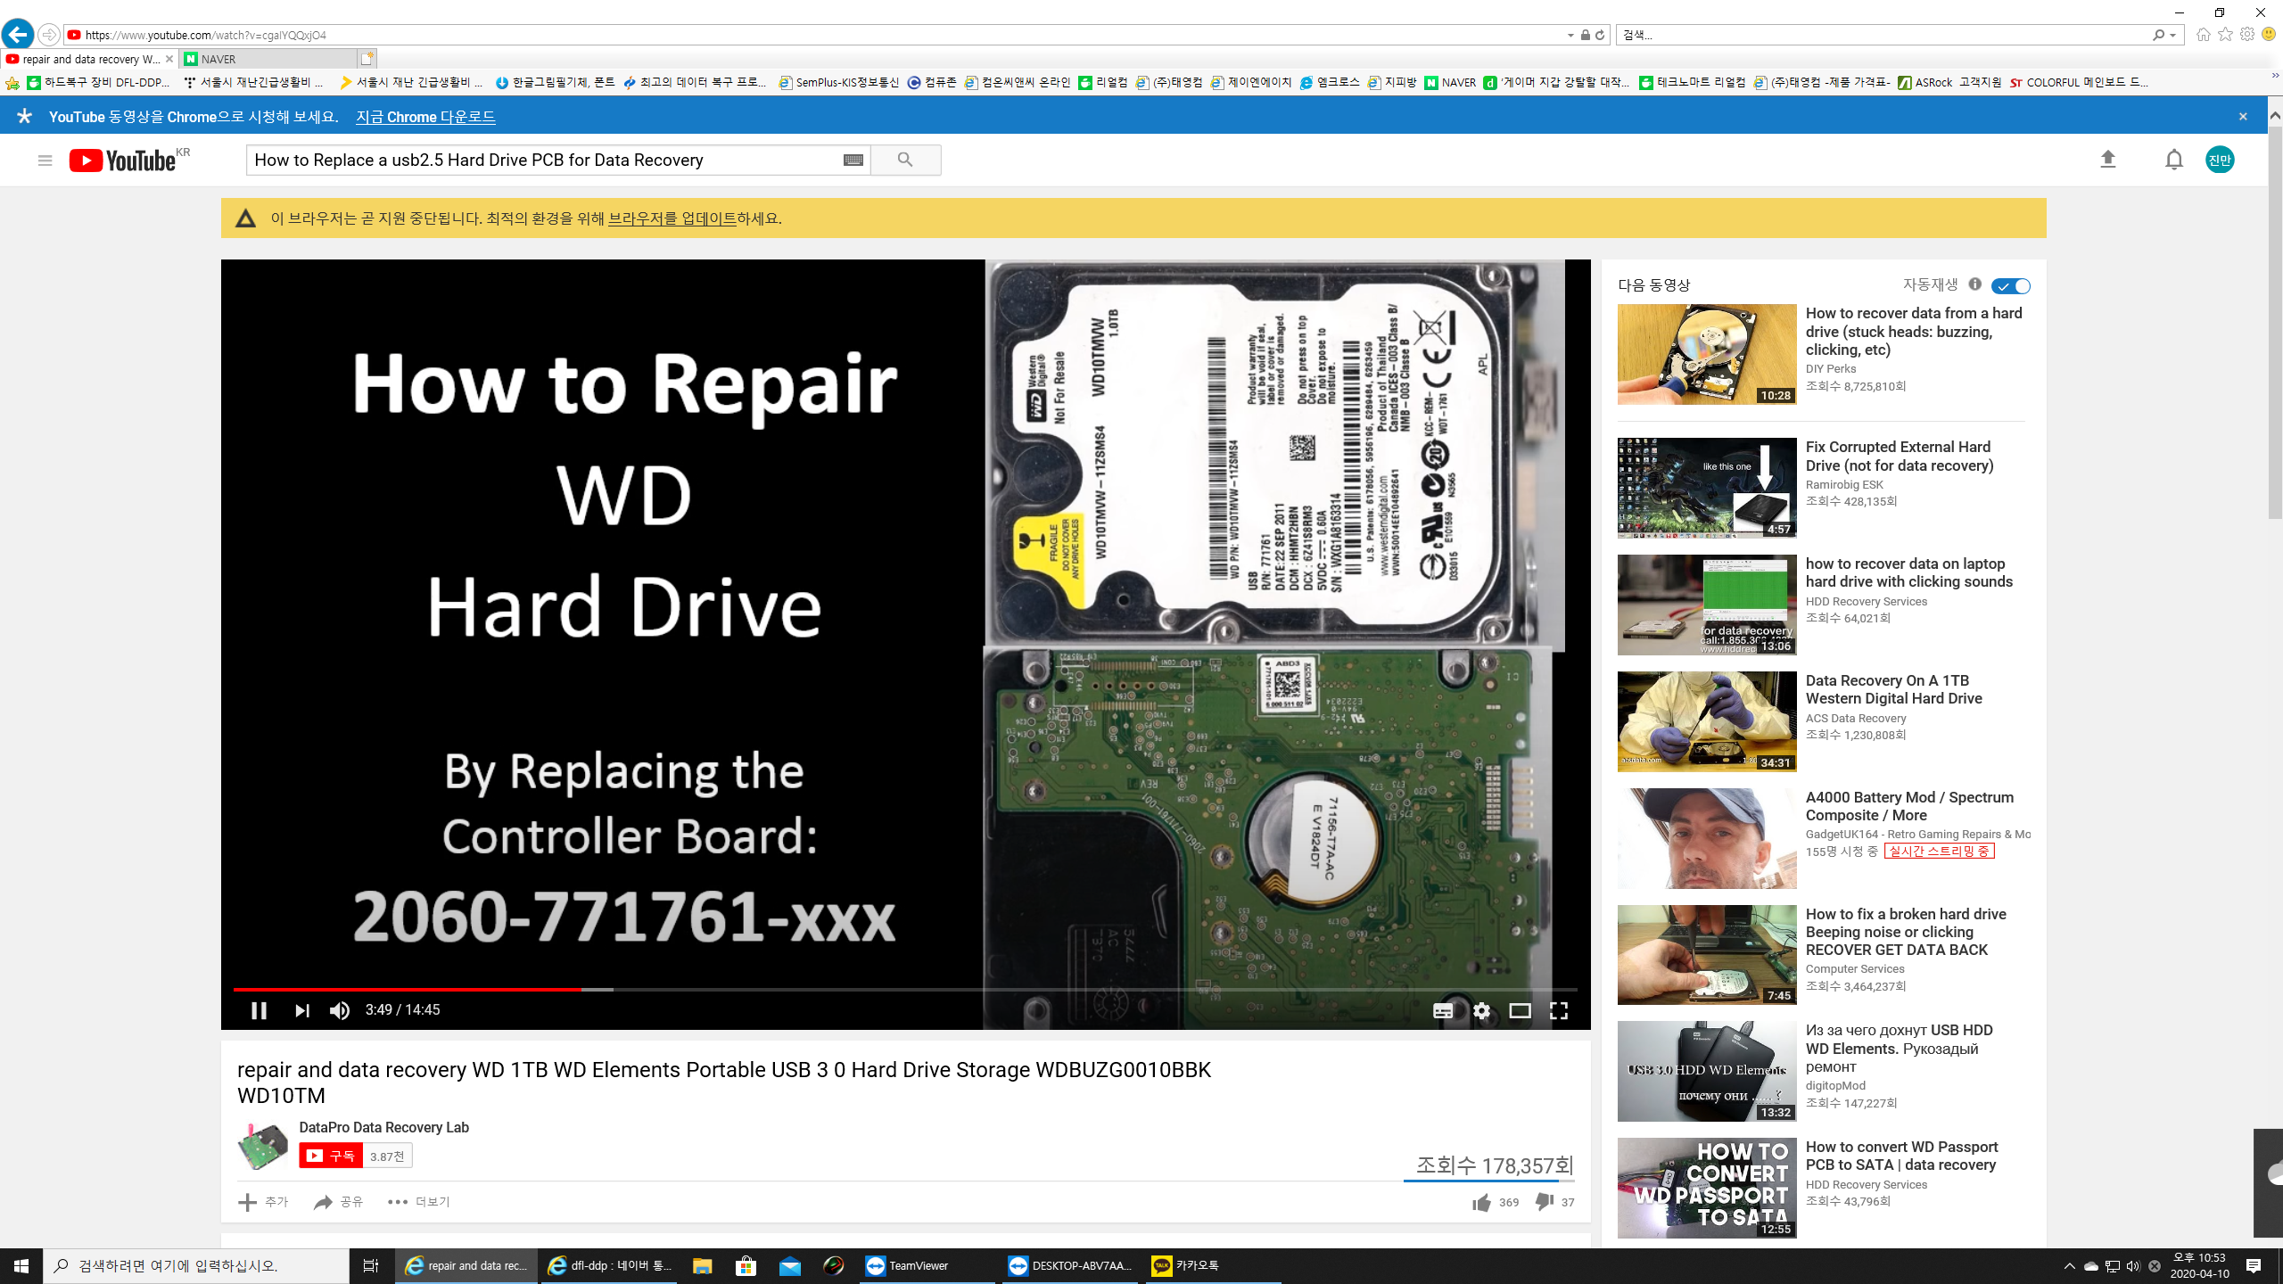The width and height of the screenshot is (2283, 1284).
Task: Open File Explorer from taskbar
Action: pos(703,1265)
